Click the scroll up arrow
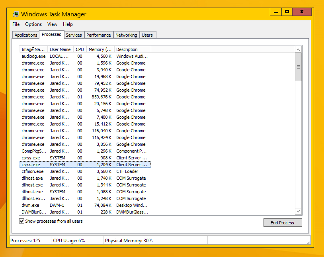Screen dimensions: 324x257 click(298, 49)
